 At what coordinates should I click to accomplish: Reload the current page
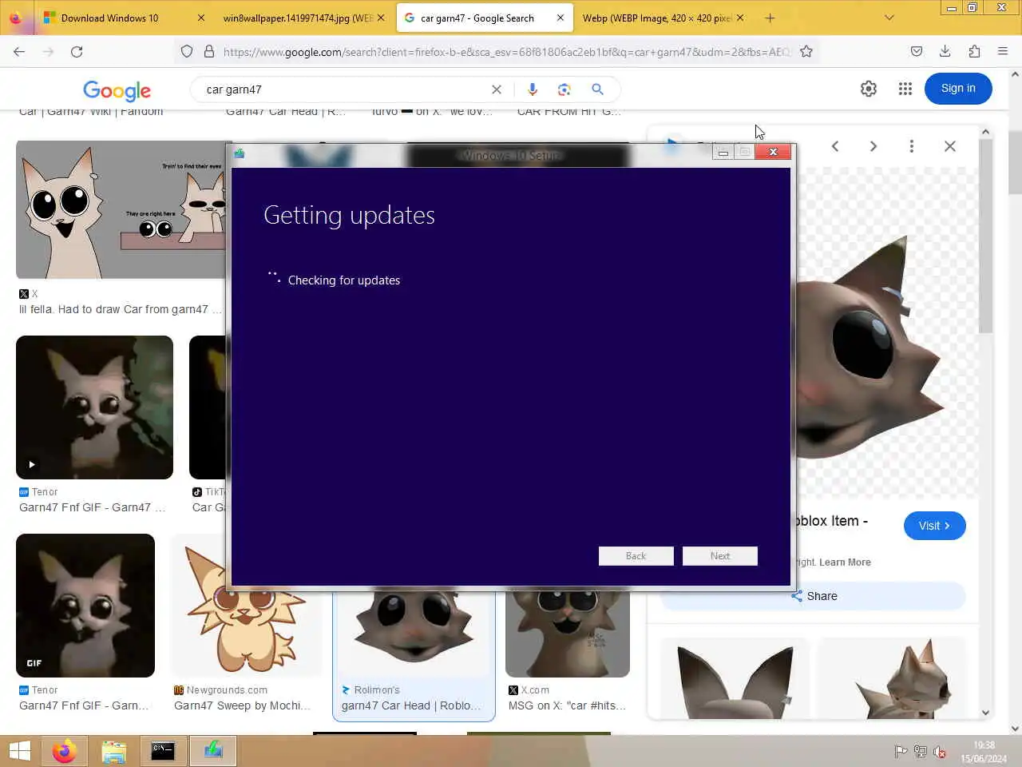coord(77,52)
